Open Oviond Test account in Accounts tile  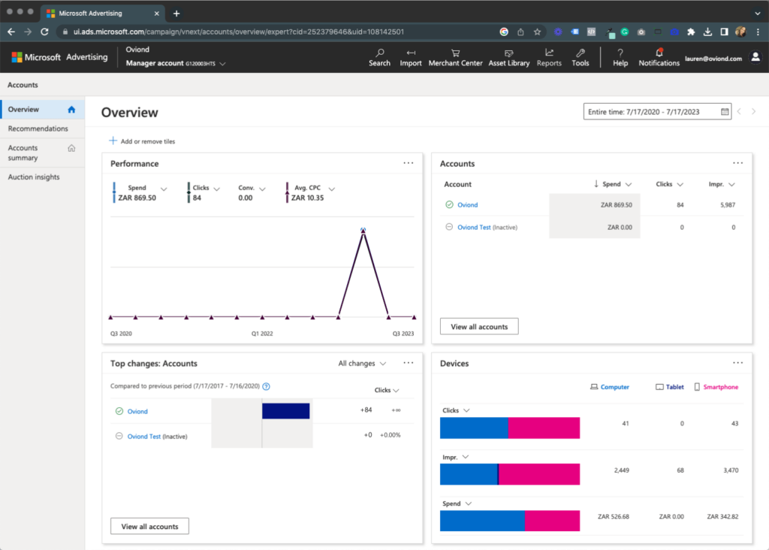[474, 227]
